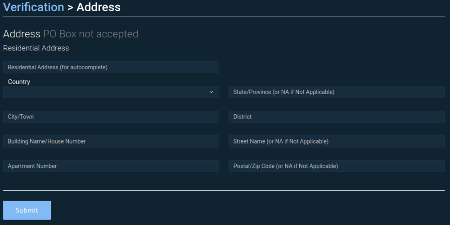This screenshot has width=450, height=225.
Task: Focus the Residential Address autocomplete field
Action: [111, 67]
